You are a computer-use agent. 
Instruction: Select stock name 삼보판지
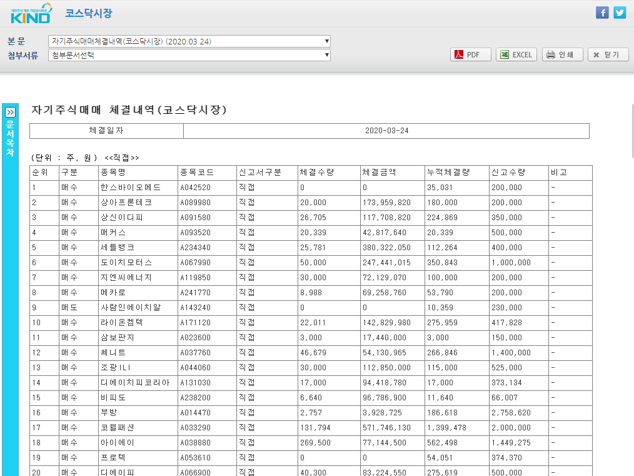click(x=118, y=337)
